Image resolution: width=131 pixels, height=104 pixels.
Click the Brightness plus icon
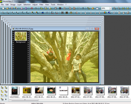click(x=8, y=13)
